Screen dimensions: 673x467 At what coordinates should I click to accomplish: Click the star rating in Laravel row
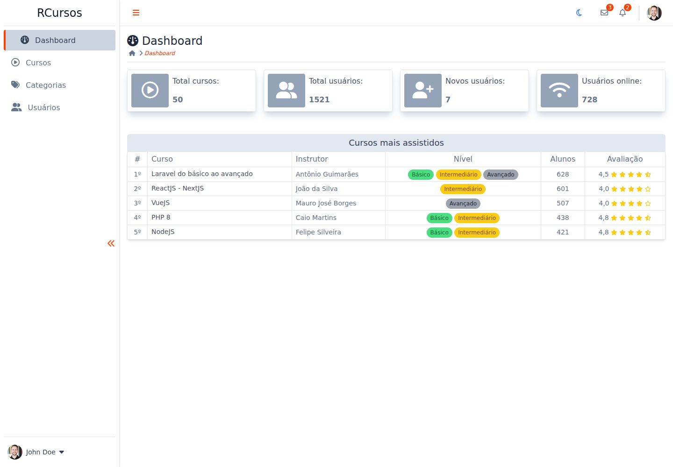pyautogui.click(x=631, y=175)
